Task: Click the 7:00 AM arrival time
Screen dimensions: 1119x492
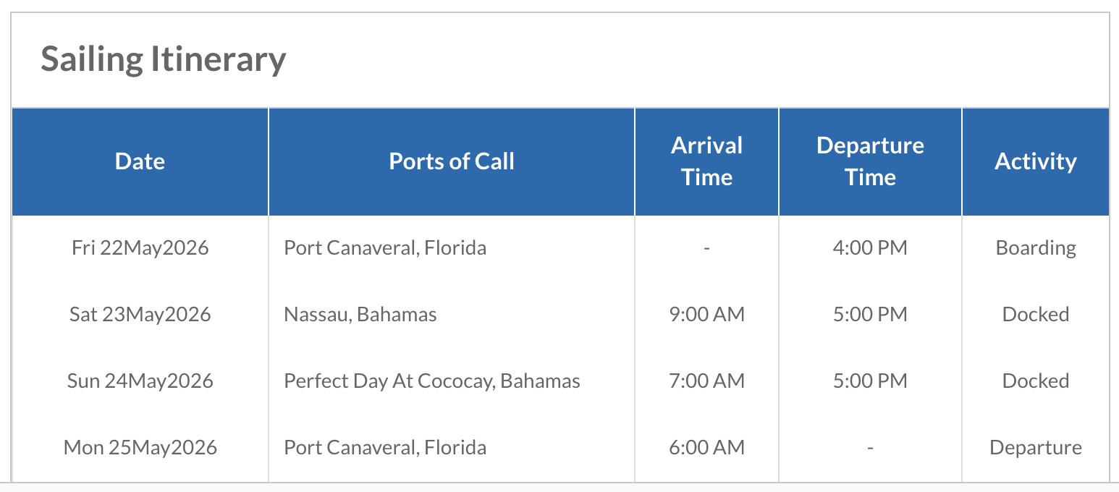Action: (x=706, y=381)
